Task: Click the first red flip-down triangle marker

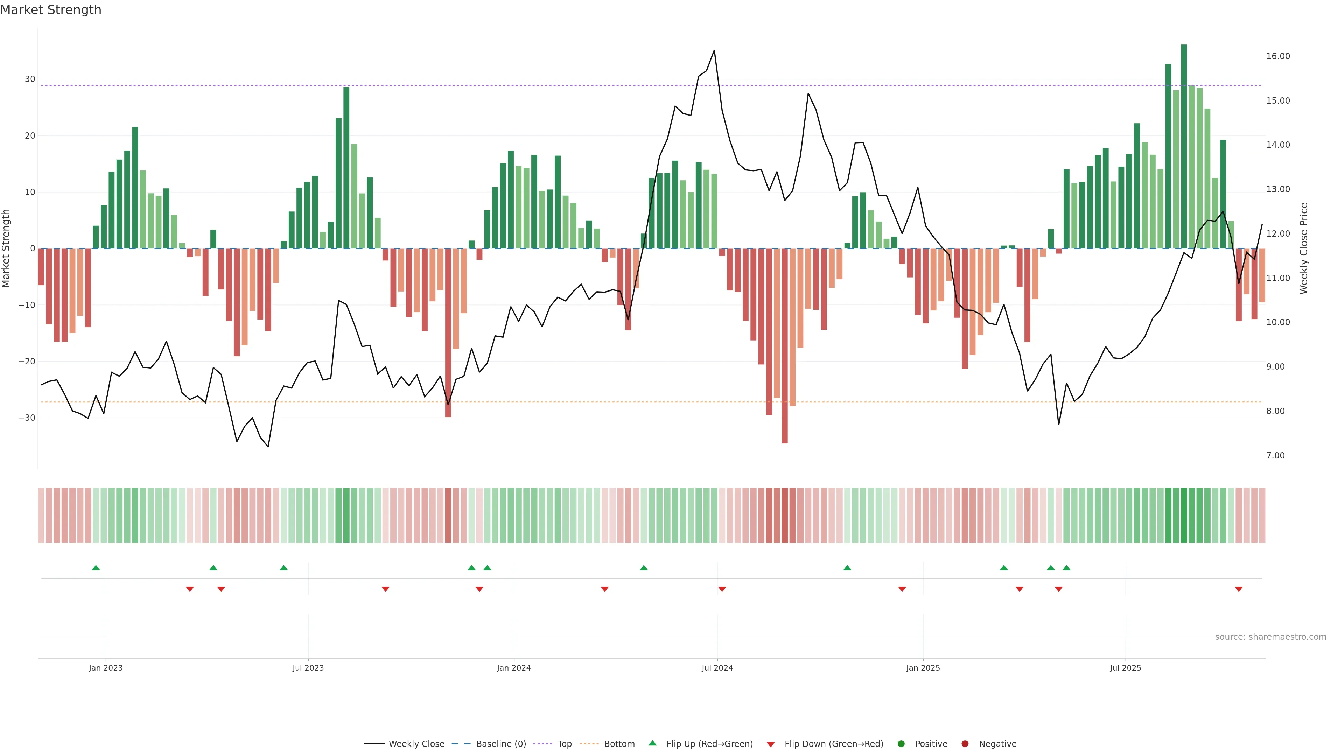Action: point(190,589)
